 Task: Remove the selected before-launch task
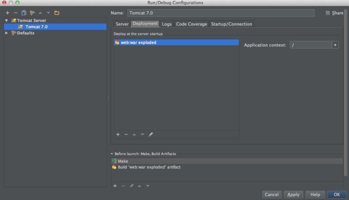point(123,186)
